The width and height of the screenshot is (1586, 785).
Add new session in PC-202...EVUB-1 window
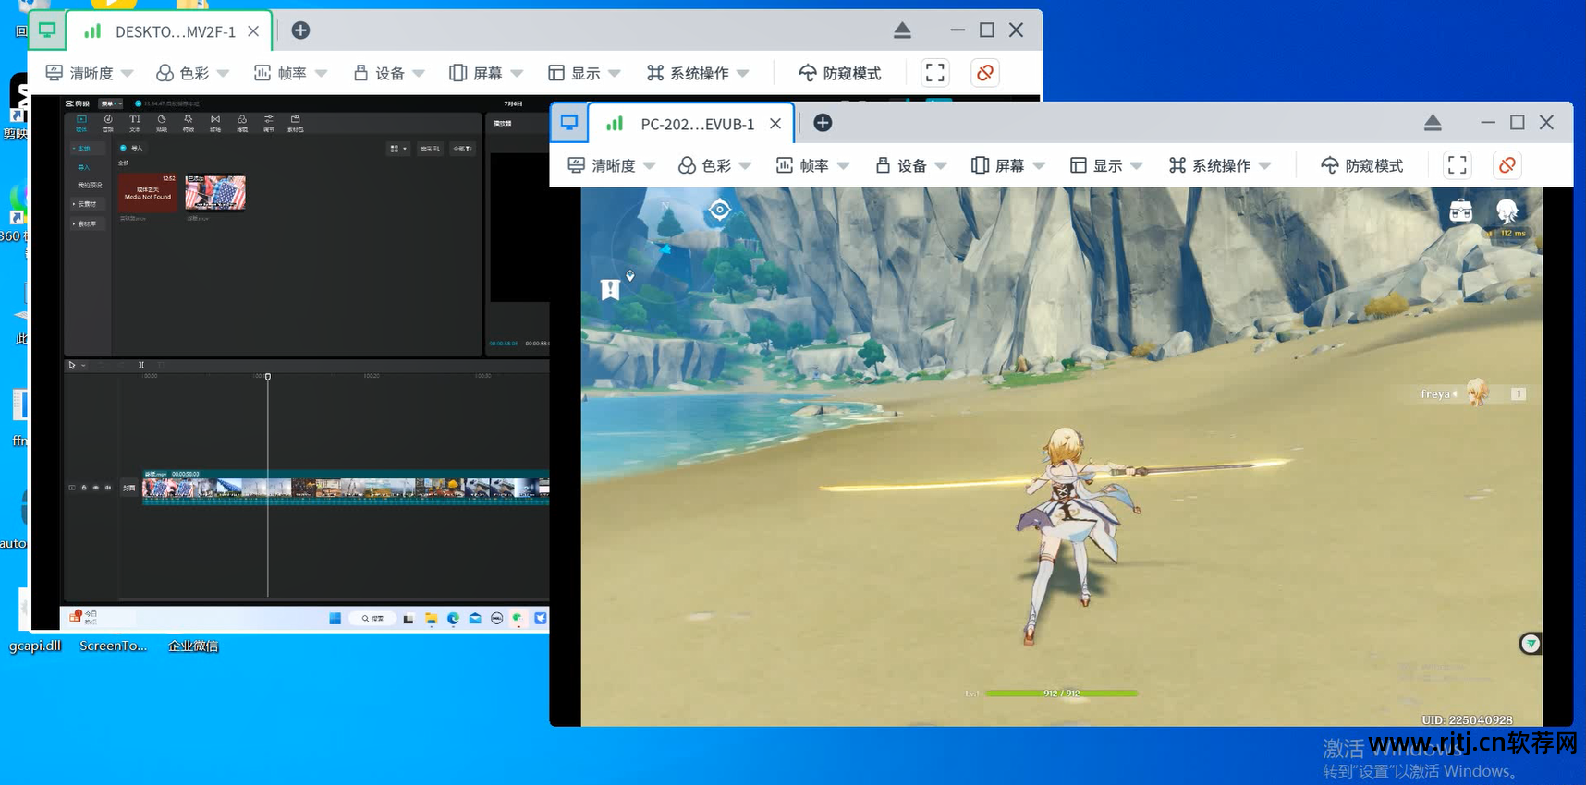(823, 123)
